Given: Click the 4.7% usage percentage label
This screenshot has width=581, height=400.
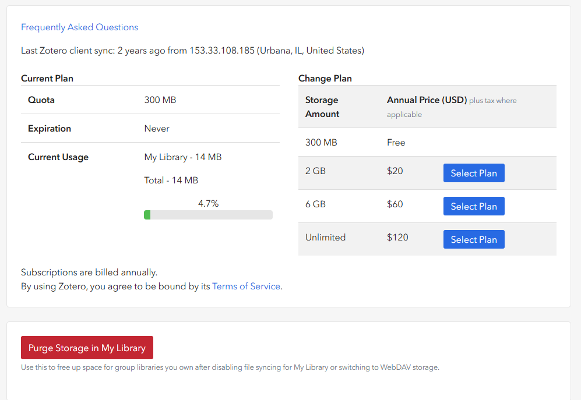Looking at the screenshot, I should point(208,203).
